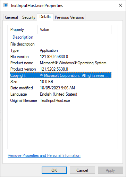126x177 pixels.
Task: Select the Details tab
Action: (x=45, y=17)
